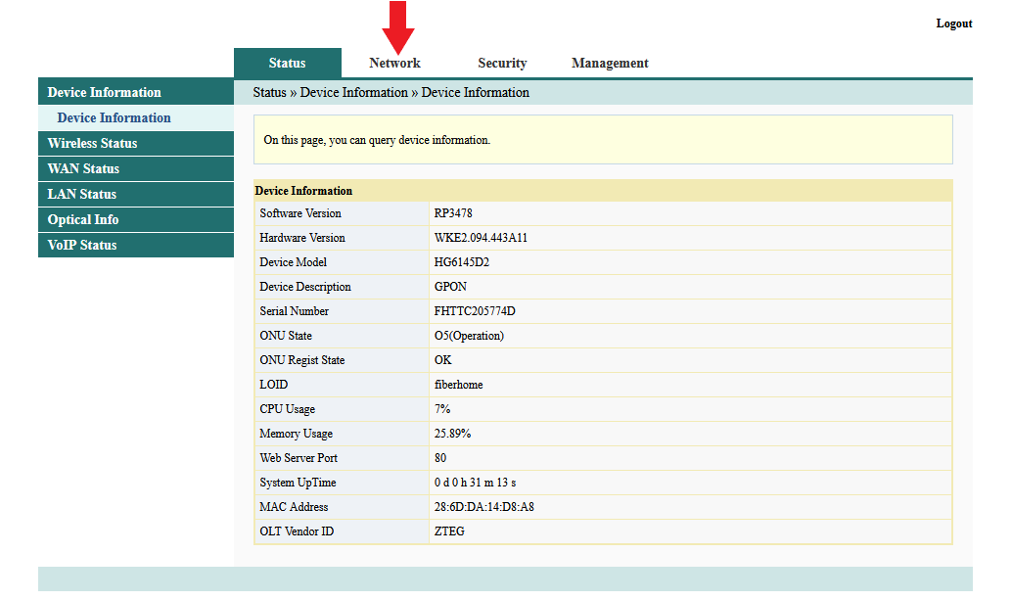Switch to the Security tab

click(x=502, y=64)
